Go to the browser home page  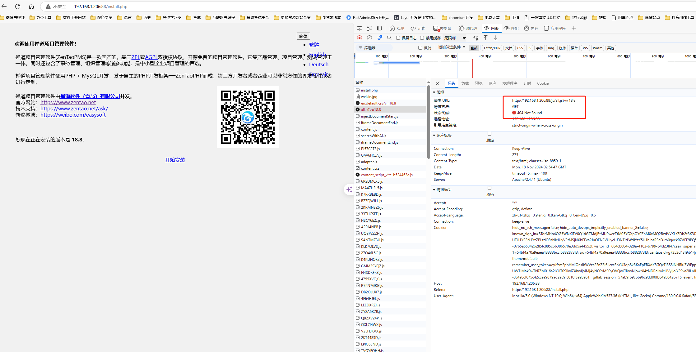(x=31, y=7)
